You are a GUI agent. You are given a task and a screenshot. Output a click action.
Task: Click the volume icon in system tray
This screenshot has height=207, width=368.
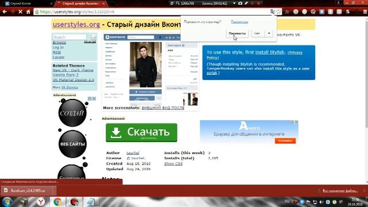pyautogui.click(x=321, y=202)
